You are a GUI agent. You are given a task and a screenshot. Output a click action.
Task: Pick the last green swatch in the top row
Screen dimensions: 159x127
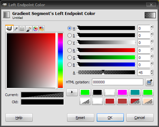point(148,92)
